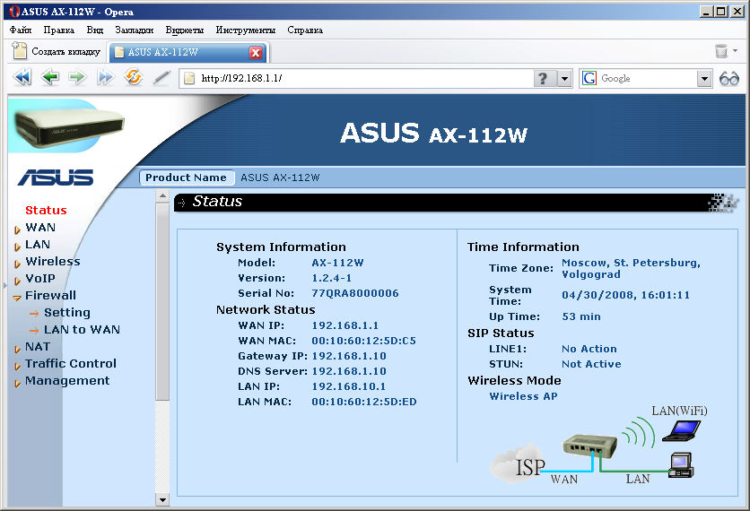
Task: Click the Rewind navigation icon
Action: click(22, 77)
